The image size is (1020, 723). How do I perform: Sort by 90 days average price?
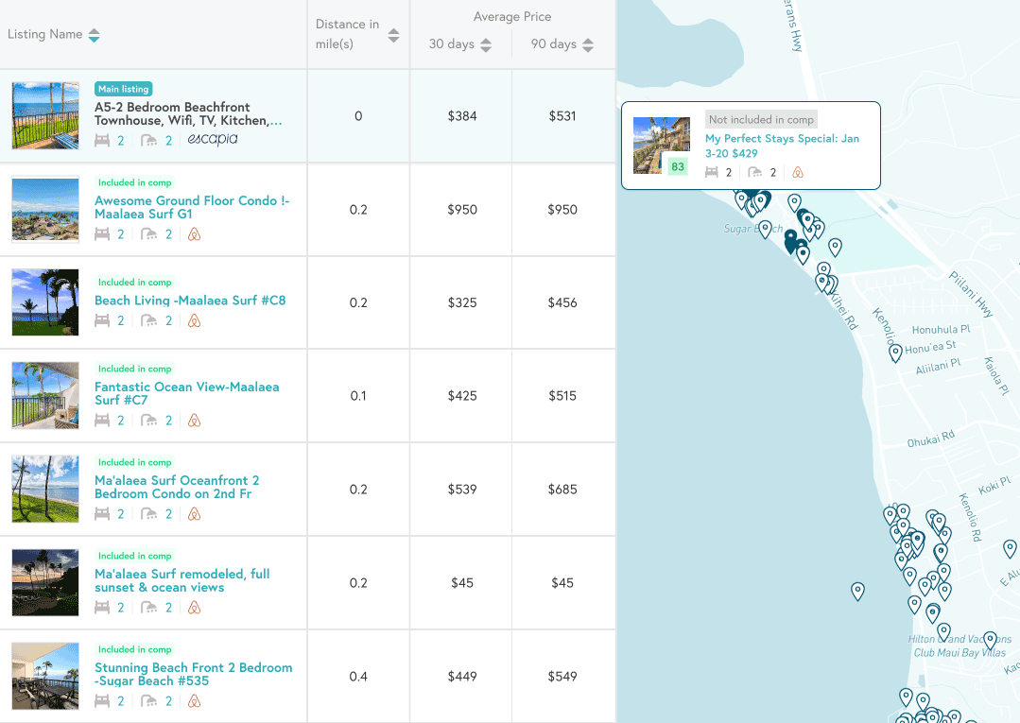point(587,43)
